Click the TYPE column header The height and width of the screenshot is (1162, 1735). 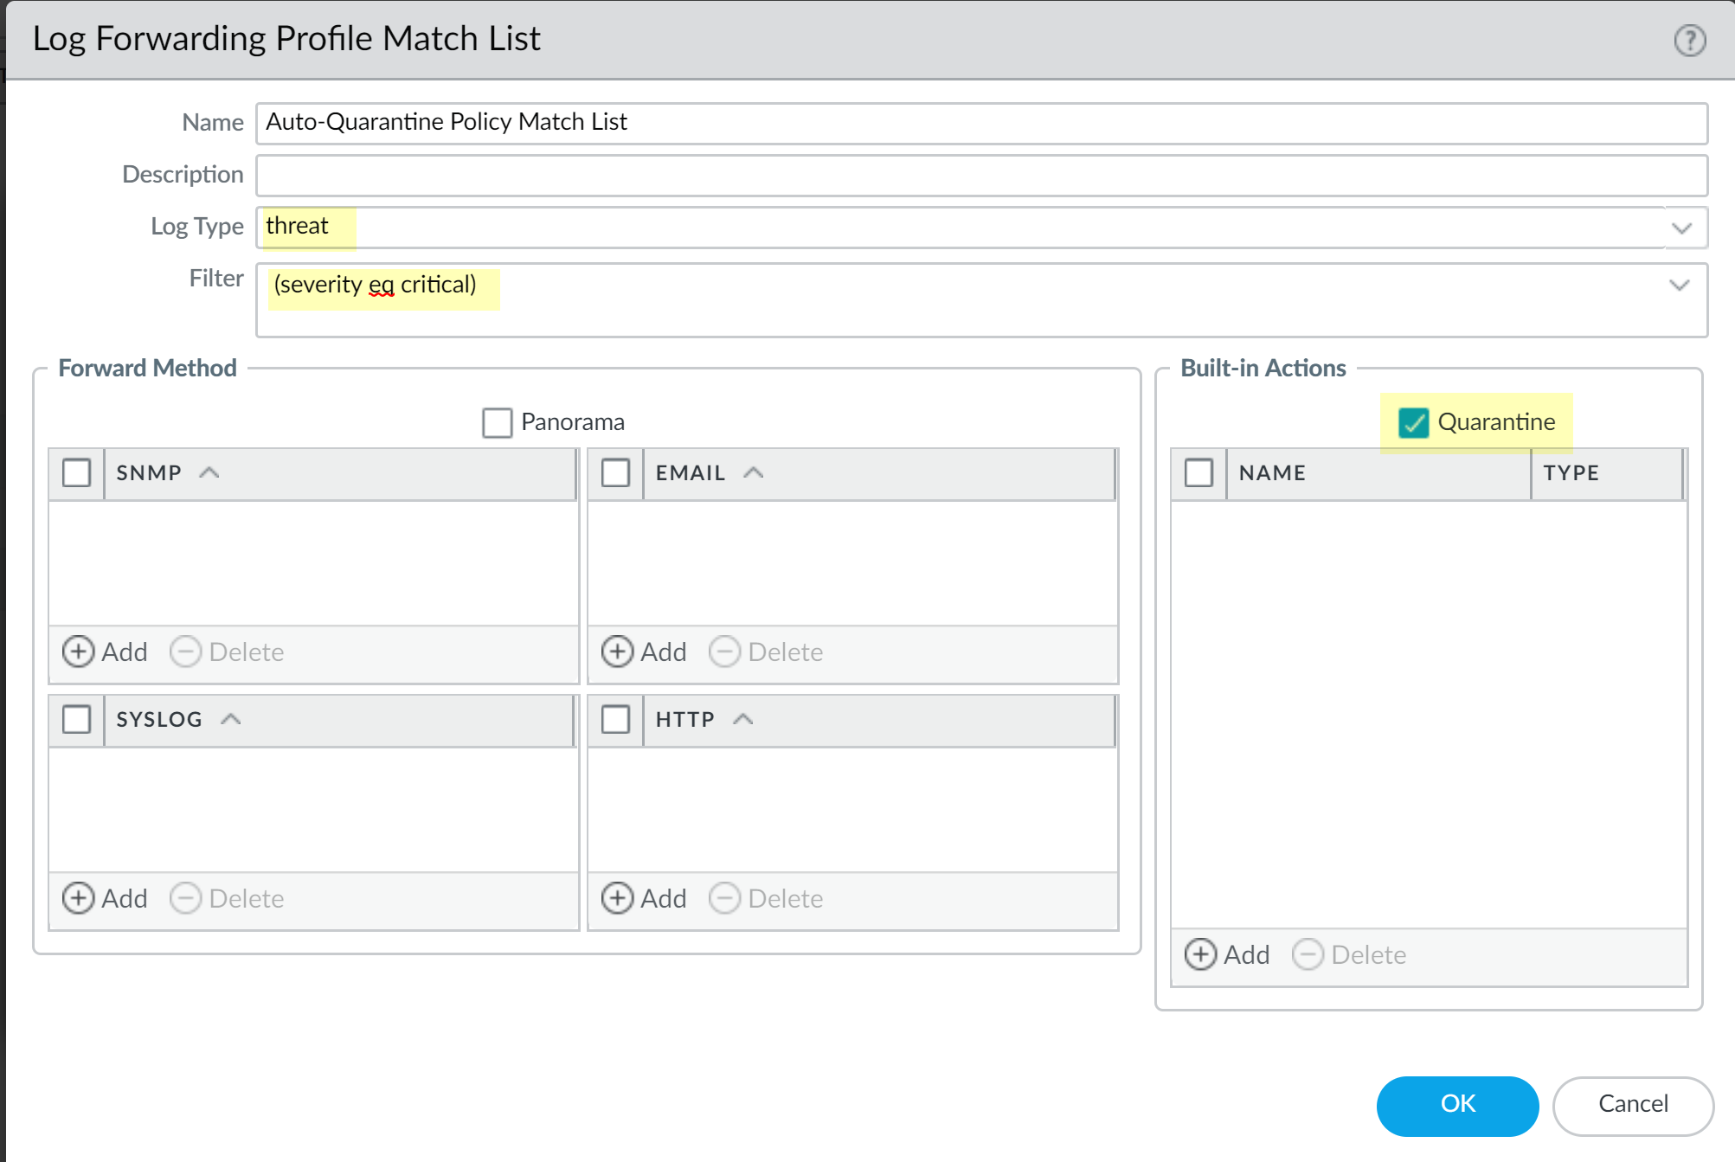1571,472
